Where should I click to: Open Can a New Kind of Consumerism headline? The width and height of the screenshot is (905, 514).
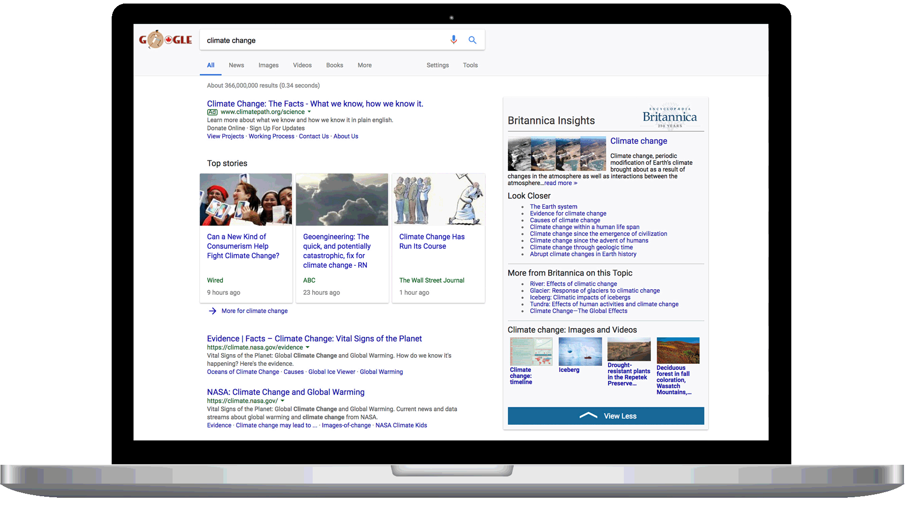pos(243,246)
